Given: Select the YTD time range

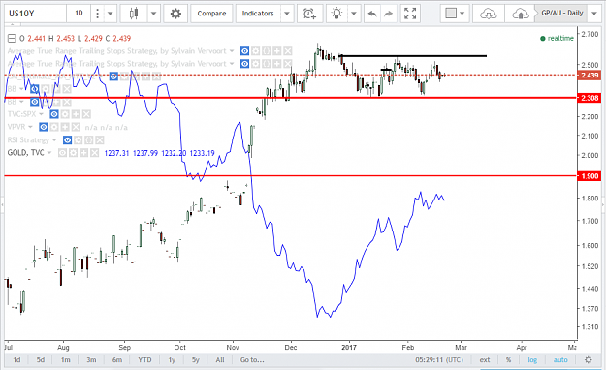Looking at the screenshot, I should click(x=144, y=360).
